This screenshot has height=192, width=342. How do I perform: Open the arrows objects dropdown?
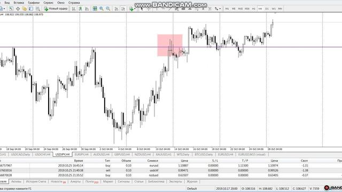point(220,9)
